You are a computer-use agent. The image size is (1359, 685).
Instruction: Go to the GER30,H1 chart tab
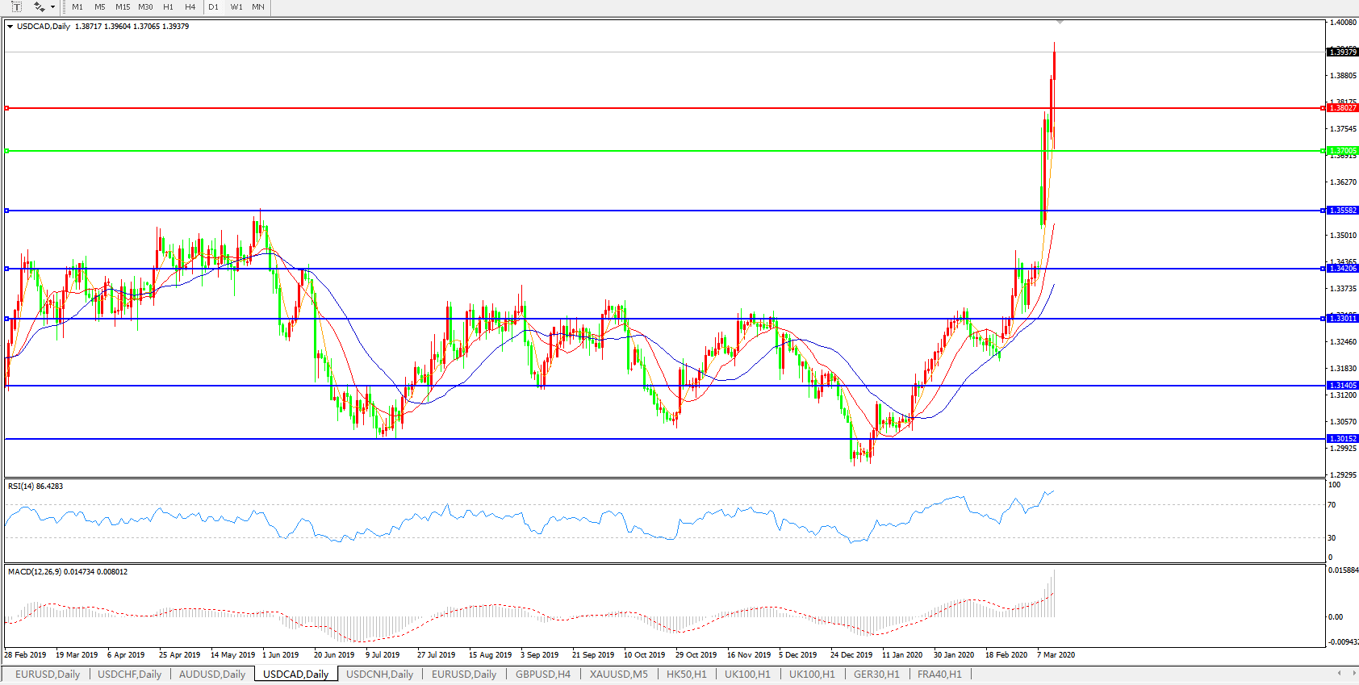[x=876, y=675]
